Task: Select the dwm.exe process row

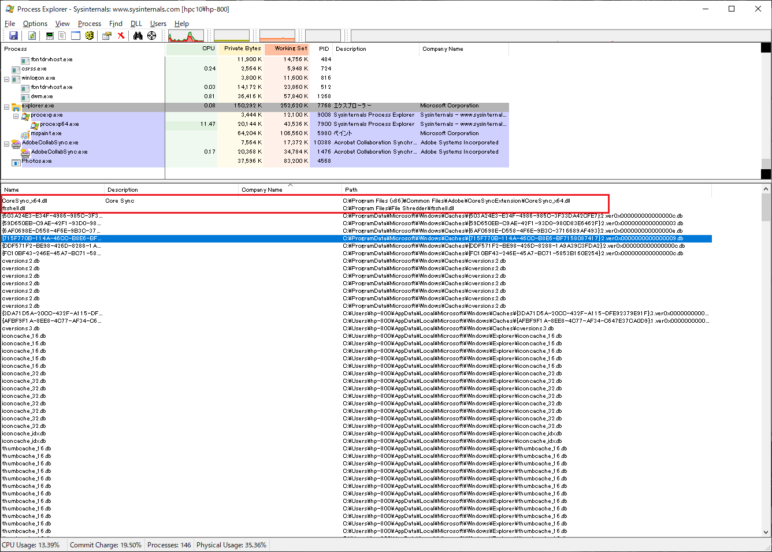Action: [255, 96]
